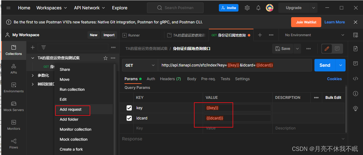The width and height of the screenshot is (363, 155).
Task: Open TA的星座运势查询测试集 collection more actions
Action: point(113,58)
